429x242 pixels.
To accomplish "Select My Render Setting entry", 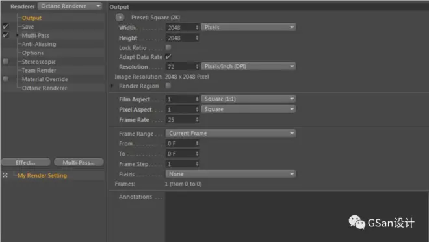I will tap(42, 175).
